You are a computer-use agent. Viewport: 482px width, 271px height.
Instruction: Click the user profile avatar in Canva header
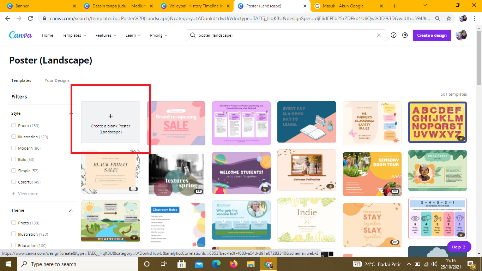pyautogui.click(x=461, y=35)
